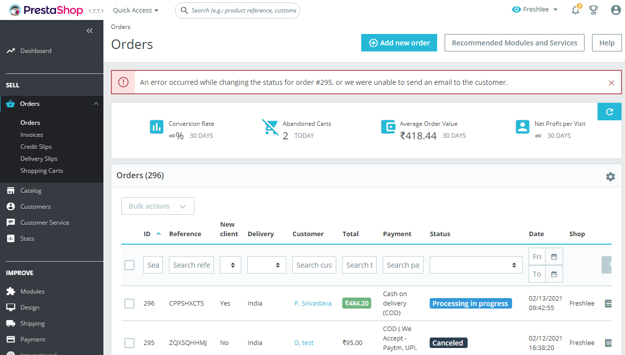This screenshot has width=625, height=355.
Task: Open Dashboard in sidebar
Action: [x=35, y=51]
